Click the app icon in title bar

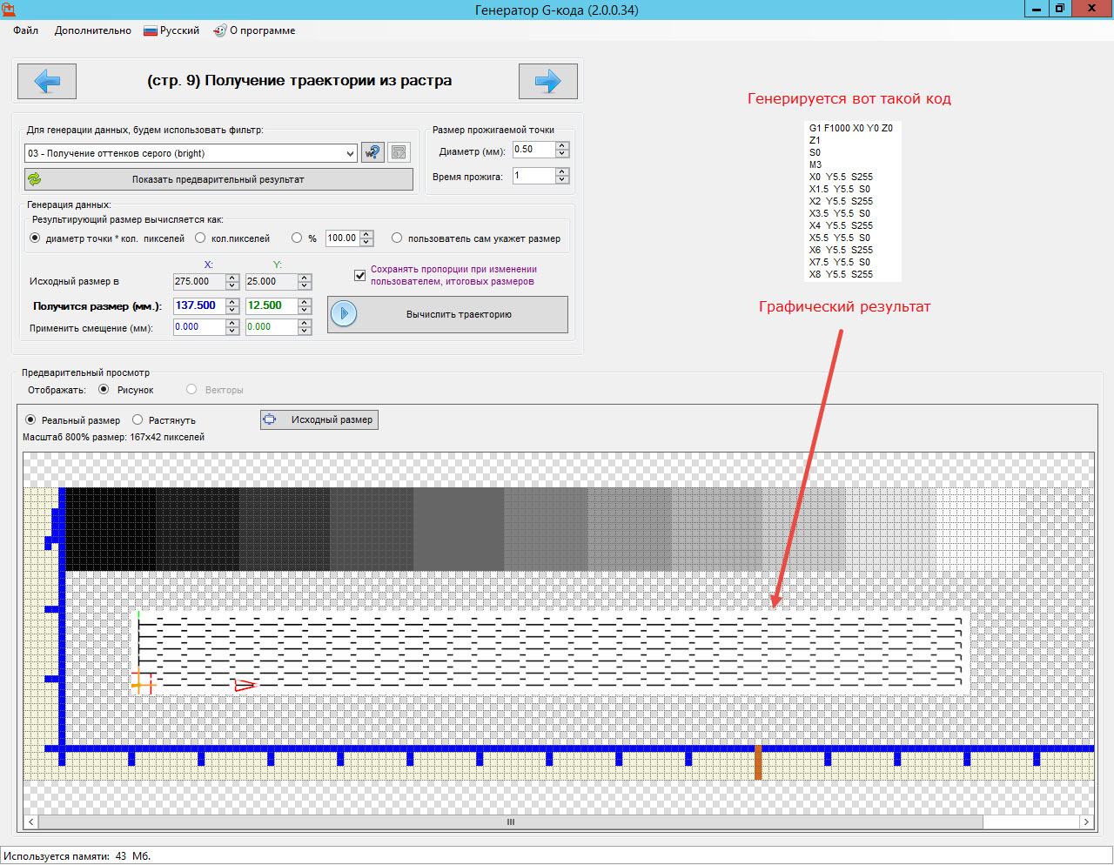[x=9, y=10]
